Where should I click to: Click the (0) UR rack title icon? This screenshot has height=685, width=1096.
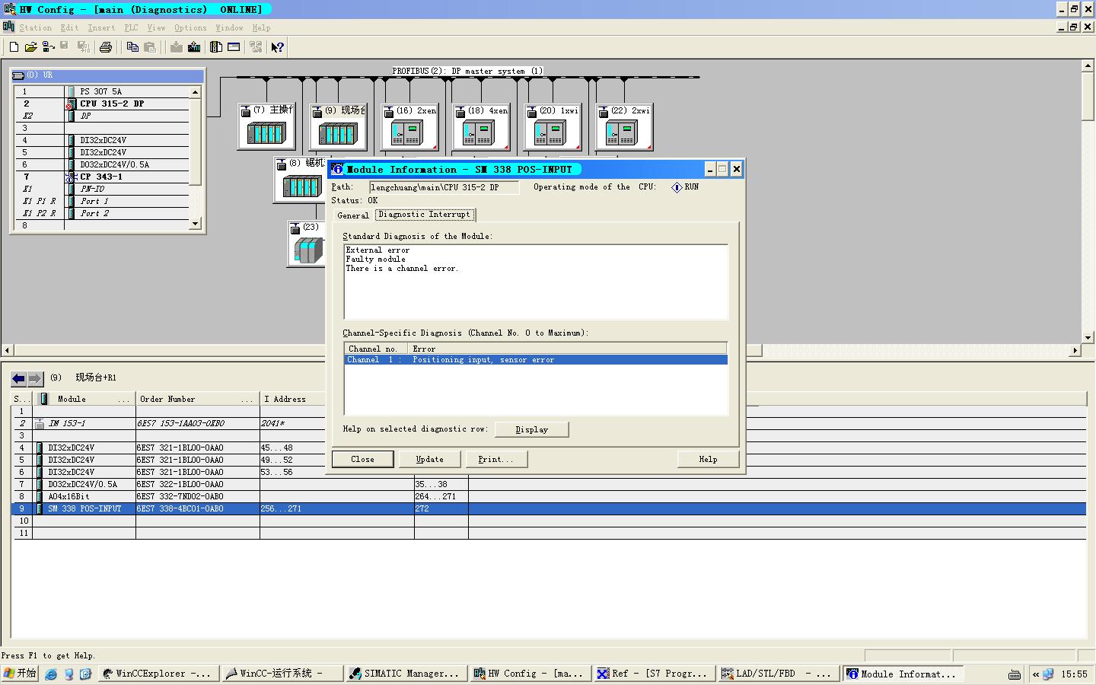(x=18, y=75)
